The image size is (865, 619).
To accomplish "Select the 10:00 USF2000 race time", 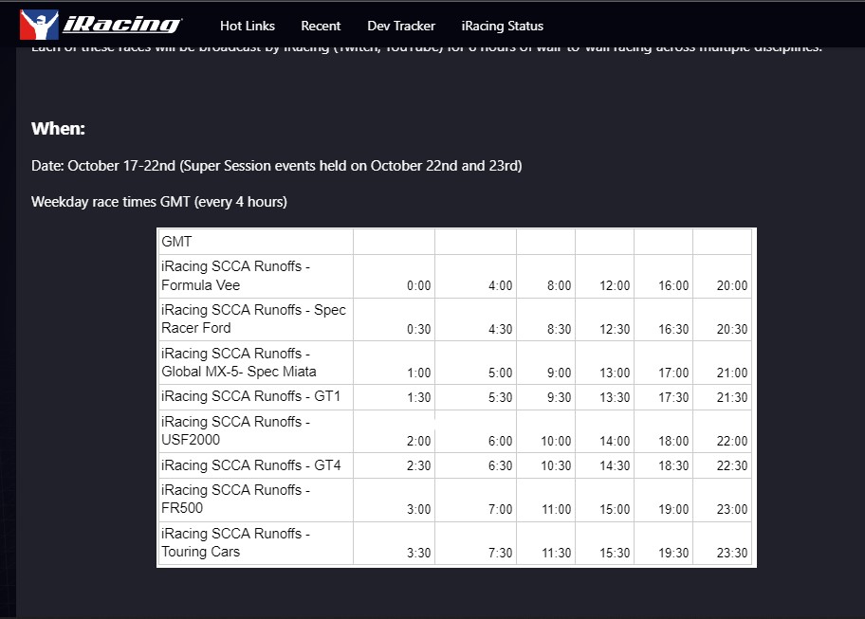I will pos(556,441).
